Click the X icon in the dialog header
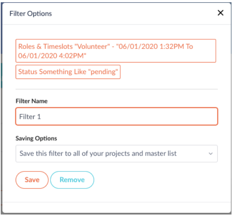The width and height of the screenshot is (233, 216). point(220,13)
